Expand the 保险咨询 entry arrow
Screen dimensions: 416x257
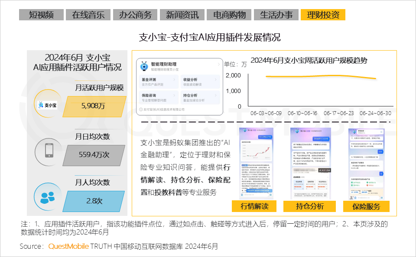point(174,95)
